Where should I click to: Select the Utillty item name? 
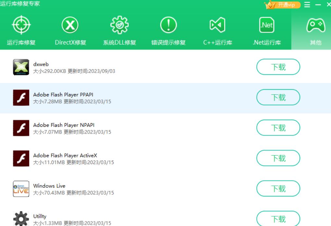click(40, 216)
